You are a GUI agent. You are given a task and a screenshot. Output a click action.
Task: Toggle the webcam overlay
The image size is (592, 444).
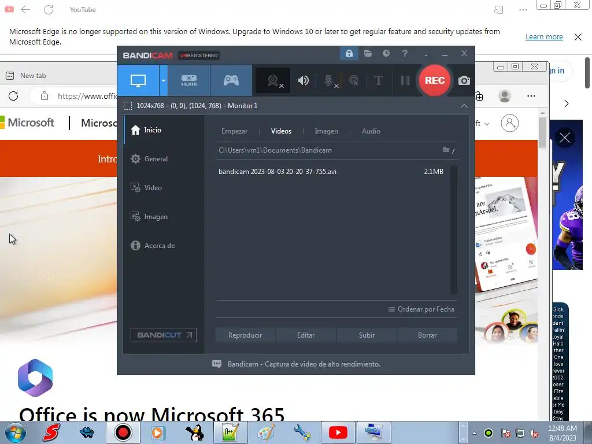(273, 80)
